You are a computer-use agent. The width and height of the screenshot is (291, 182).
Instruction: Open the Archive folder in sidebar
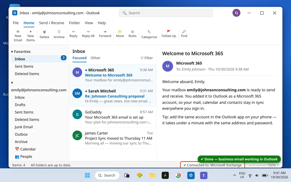(x=39, y=142)
